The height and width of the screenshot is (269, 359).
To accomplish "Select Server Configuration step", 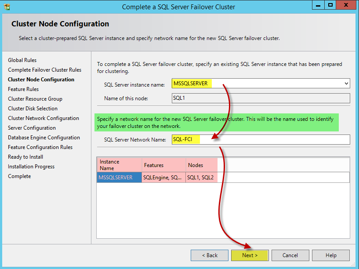I will (x=32, y=128).
